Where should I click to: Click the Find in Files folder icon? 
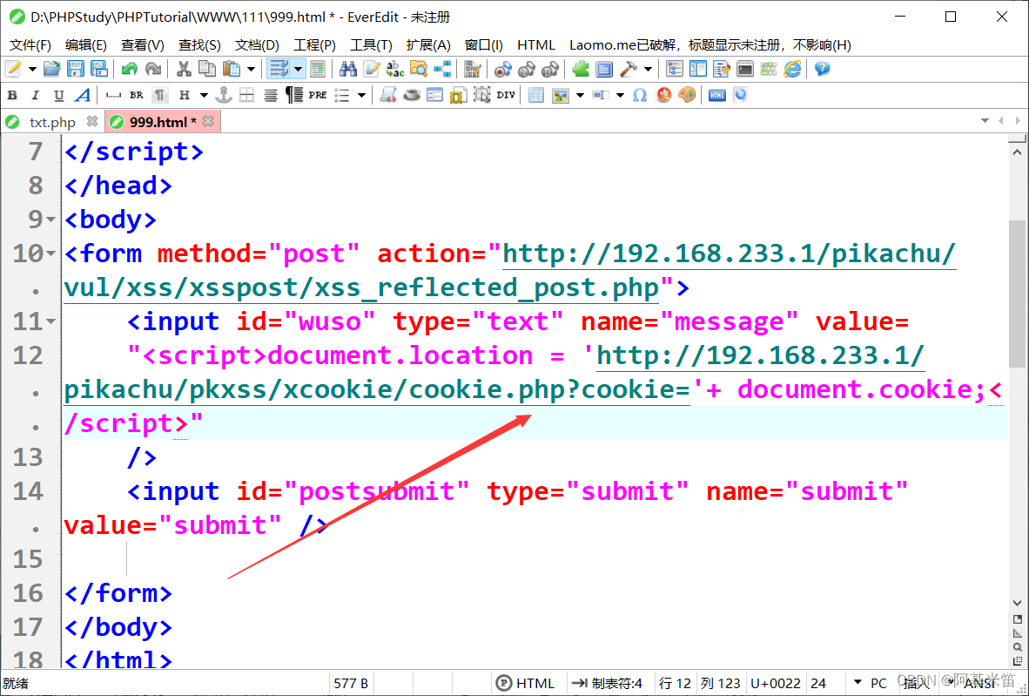coord(419,69)
